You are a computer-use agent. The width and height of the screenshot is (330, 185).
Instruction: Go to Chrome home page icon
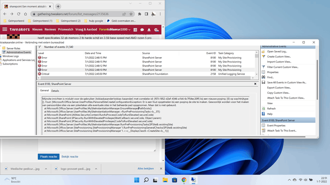26,14
